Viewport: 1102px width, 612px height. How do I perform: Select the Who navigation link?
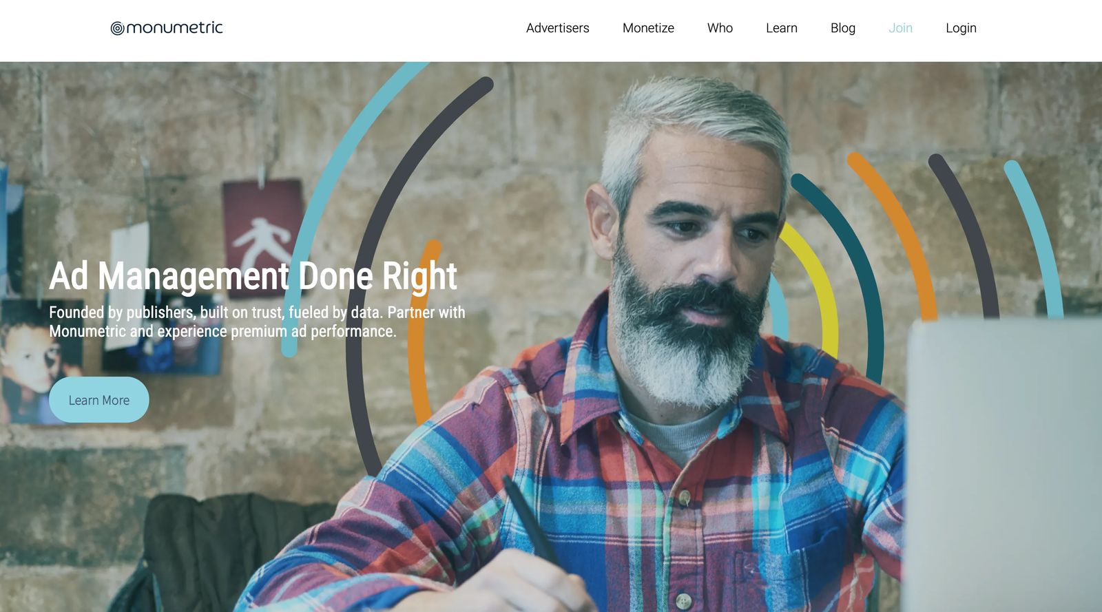tap(720, 28)
